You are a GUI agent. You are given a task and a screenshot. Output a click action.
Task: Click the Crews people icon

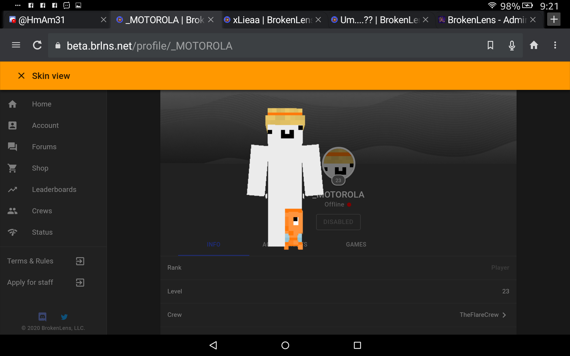coord(12,211)
